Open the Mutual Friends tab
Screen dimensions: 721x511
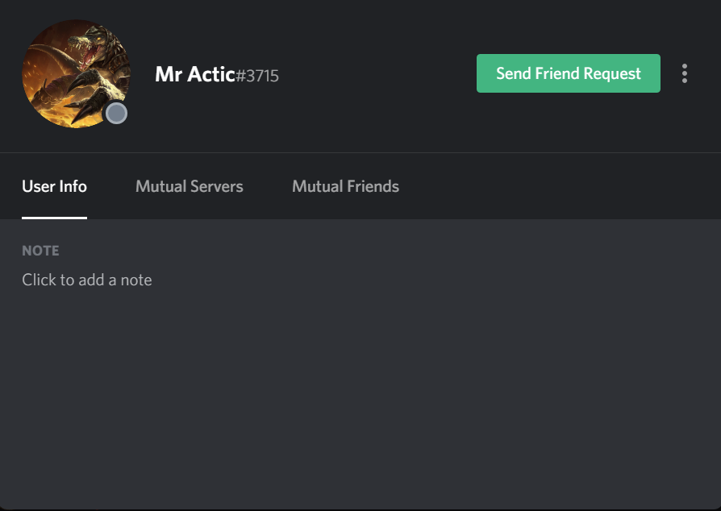[345, 186]
